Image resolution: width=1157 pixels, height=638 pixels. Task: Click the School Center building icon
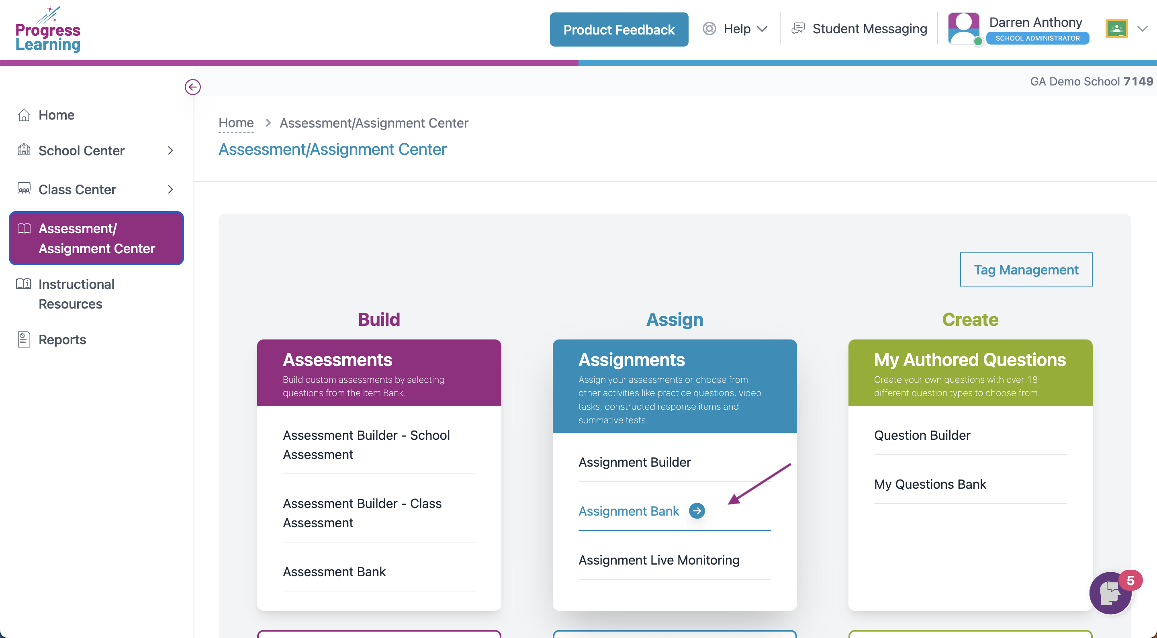coord(24,150)
